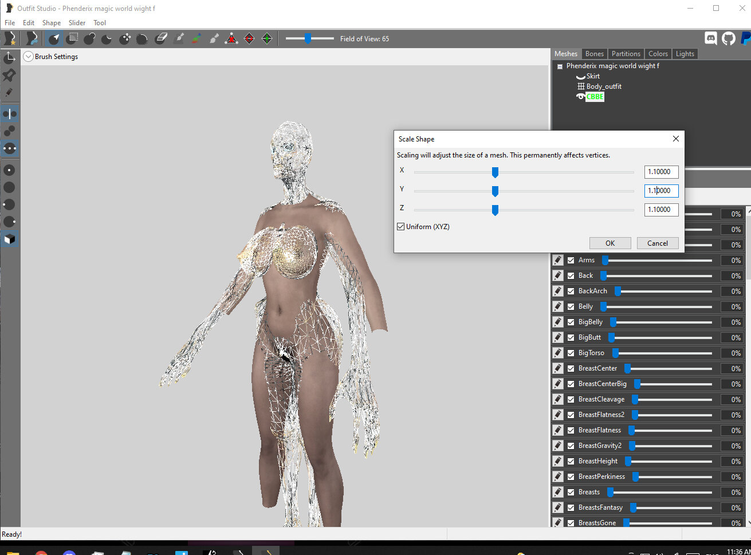
Task: Select the Mask brush tool
Action: [72, 38]
